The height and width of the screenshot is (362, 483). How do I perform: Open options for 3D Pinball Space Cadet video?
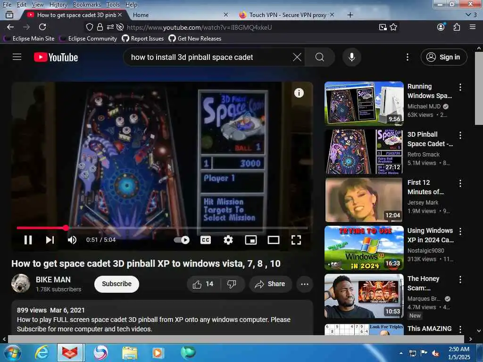coord(460,135)
